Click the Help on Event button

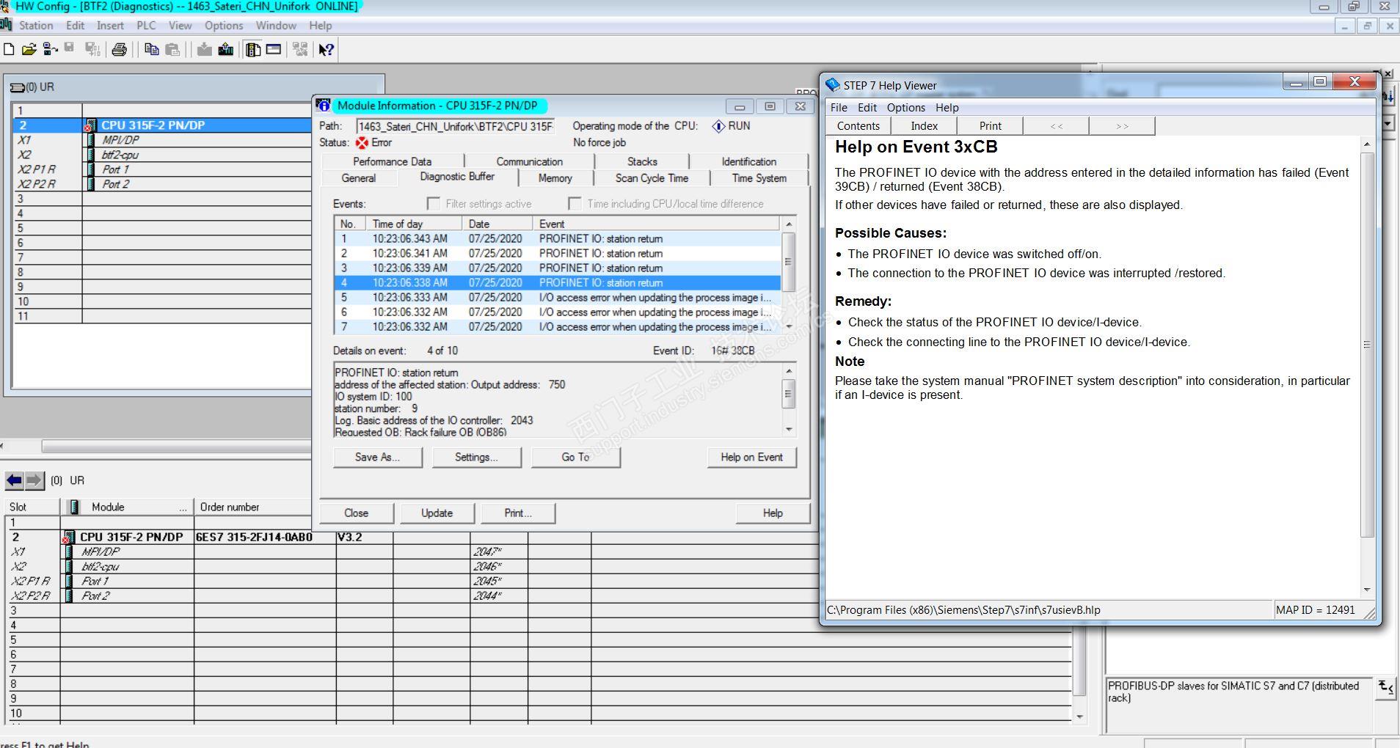tap(752, 457)
